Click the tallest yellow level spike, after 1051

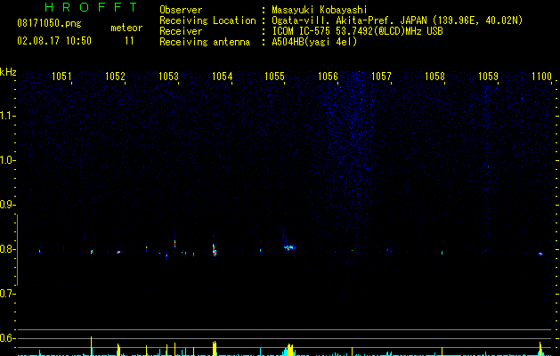(x=92, y=346)
